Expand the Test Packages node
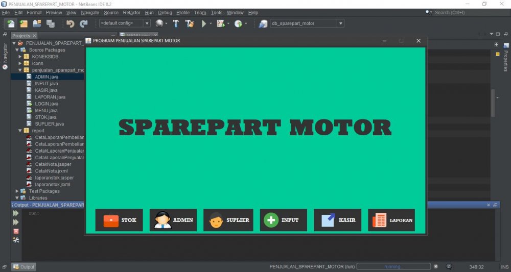The image size is (511, 272). 17,191
